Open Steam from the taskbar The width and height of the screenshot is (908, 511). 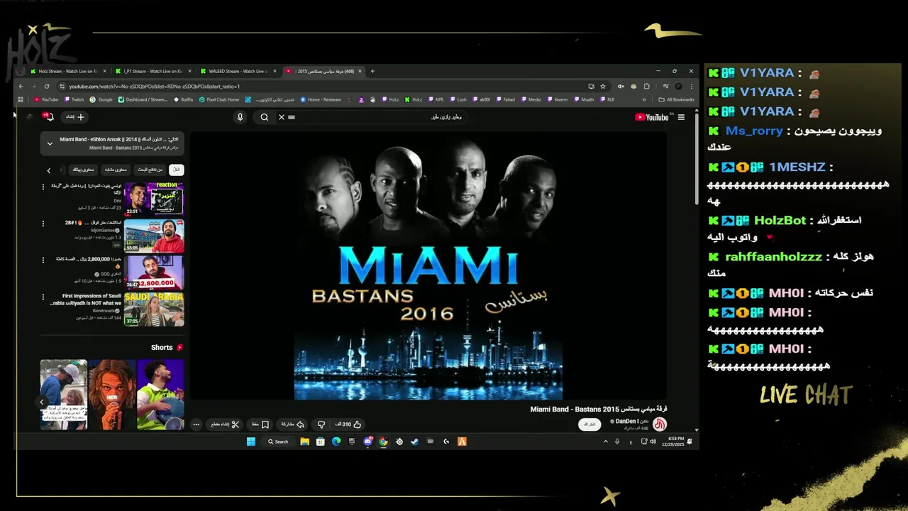(x=415, y=441)
